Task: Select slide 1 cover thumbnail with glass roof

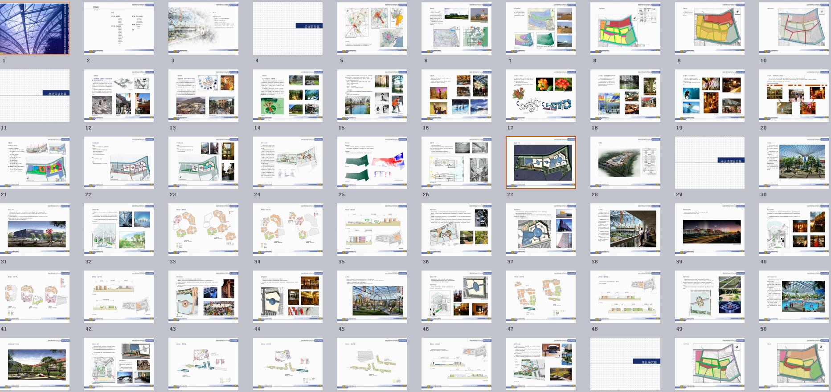Action: (x=35, y=28)
